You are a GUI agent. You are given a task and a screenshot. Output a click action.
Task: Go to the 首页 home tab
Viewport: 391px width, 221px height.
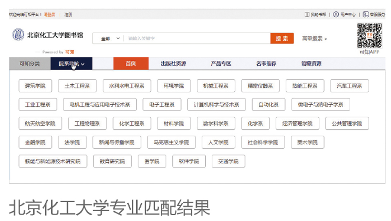[x=131, y=63]
